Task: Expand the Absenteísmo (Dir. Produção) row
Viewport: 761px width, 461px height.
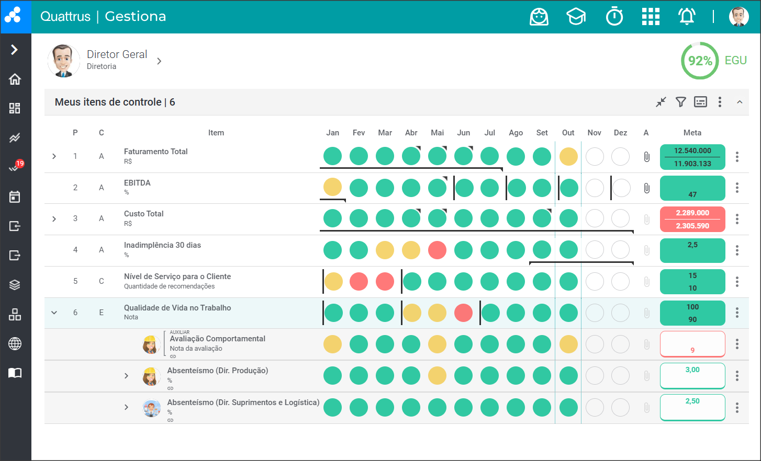Action: 126,376
